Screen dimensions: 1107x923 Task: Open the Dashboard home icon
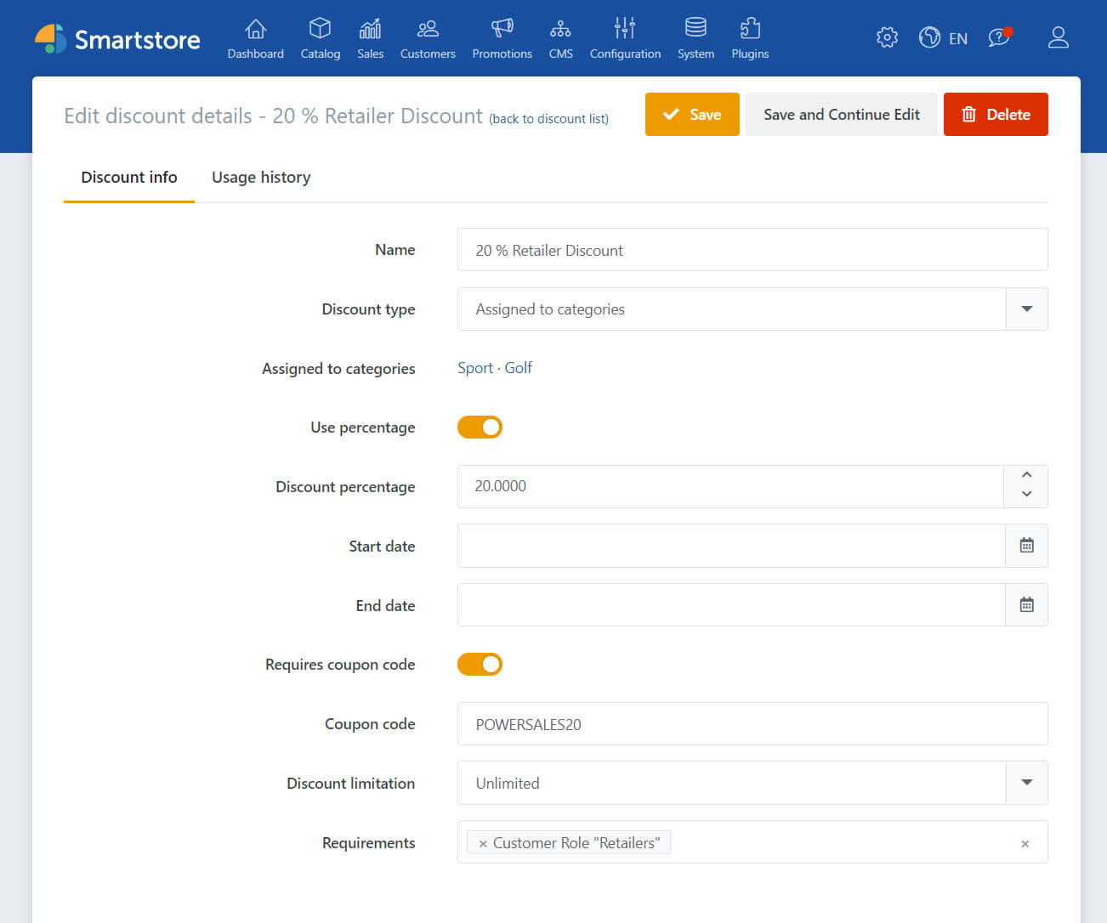click(x=255, y=30)
